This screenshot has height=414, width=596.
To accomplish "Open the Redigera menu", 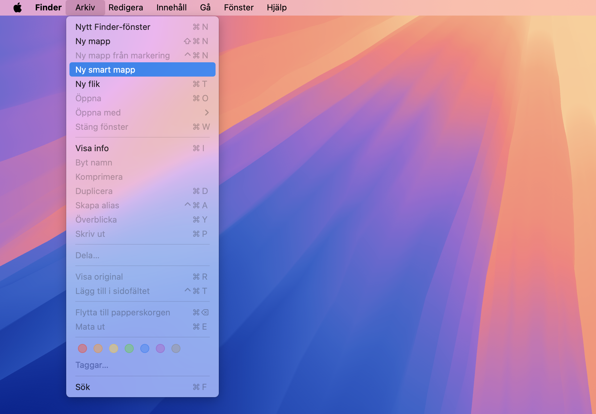I will coord(126,7).
